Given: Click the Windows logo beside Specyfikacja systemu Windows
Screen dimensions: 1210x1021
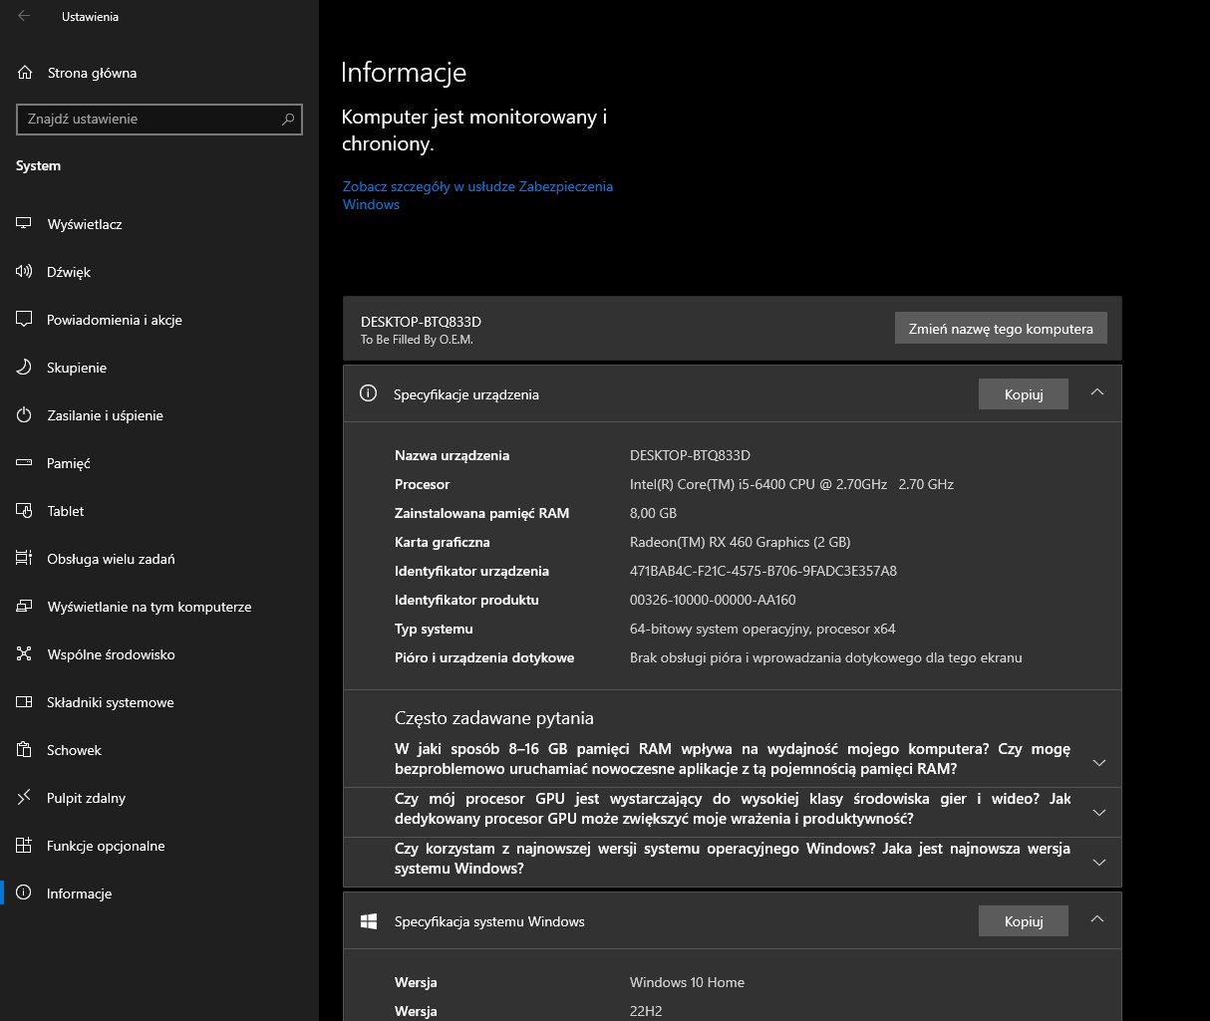Looking at the screenshot, I should (x=368, y=921).
